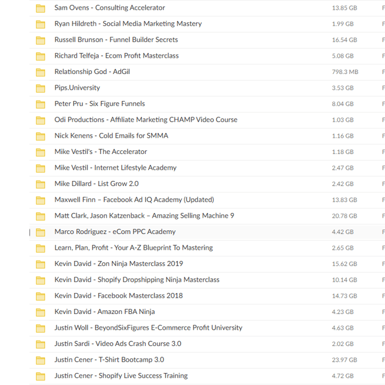The height and width of the screenshot is (385, 385).
Task: Select Justin Cener - T-Shirt Bootcamp 3.0 name
Action: 109,360
